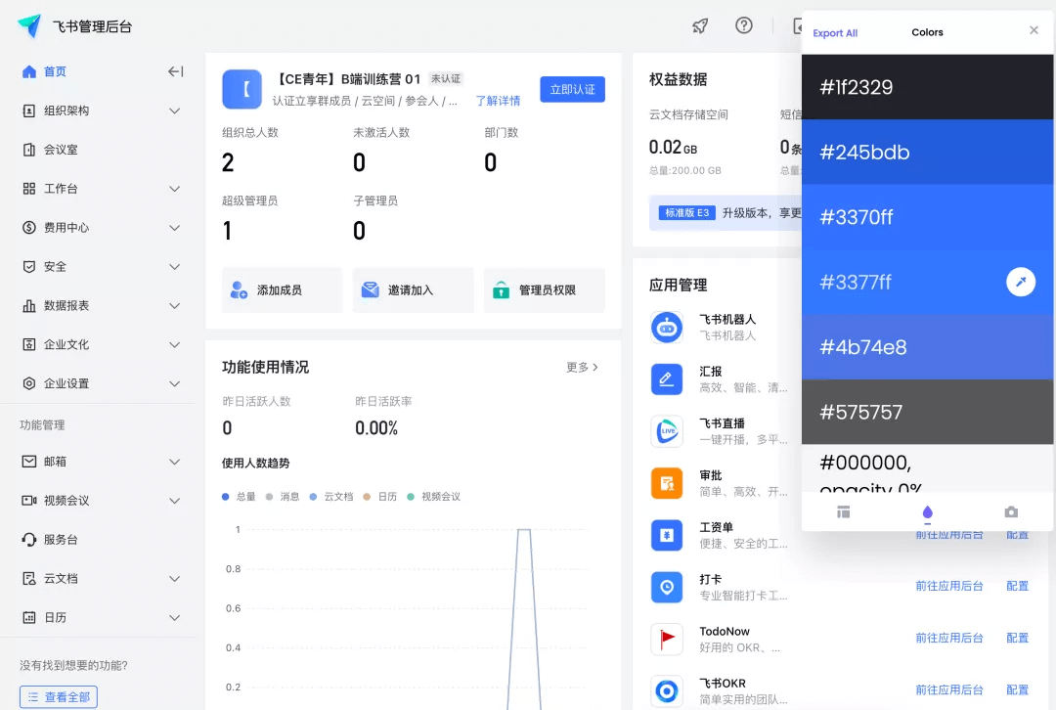Image resolution: width=1056 pixels, height=710 pixels.
Task: Click the 标准版 E3 badge
Action: (x=687, y=213)
